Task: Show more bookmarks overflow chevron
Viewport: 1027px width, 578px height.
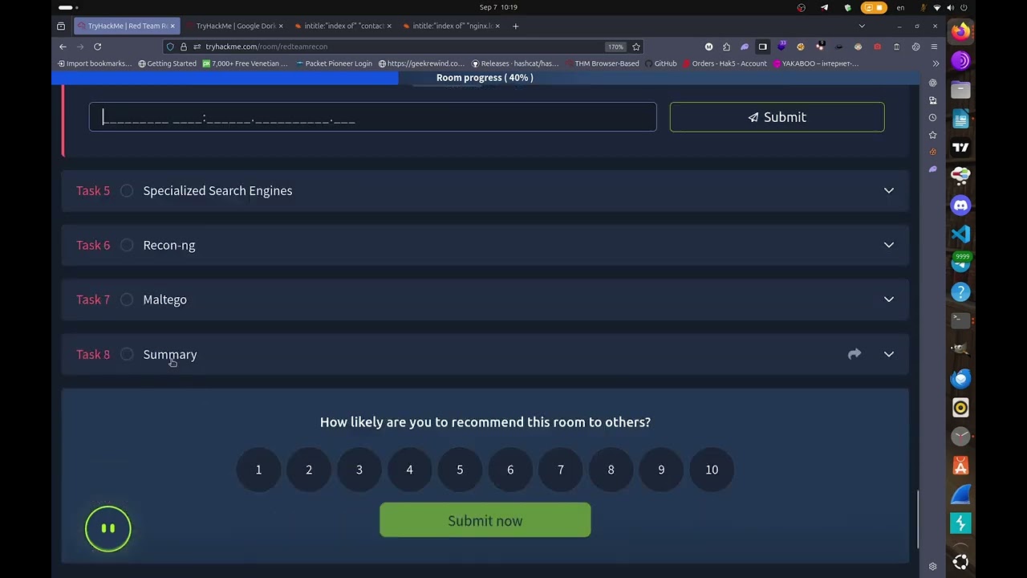Action: point(936,63)
